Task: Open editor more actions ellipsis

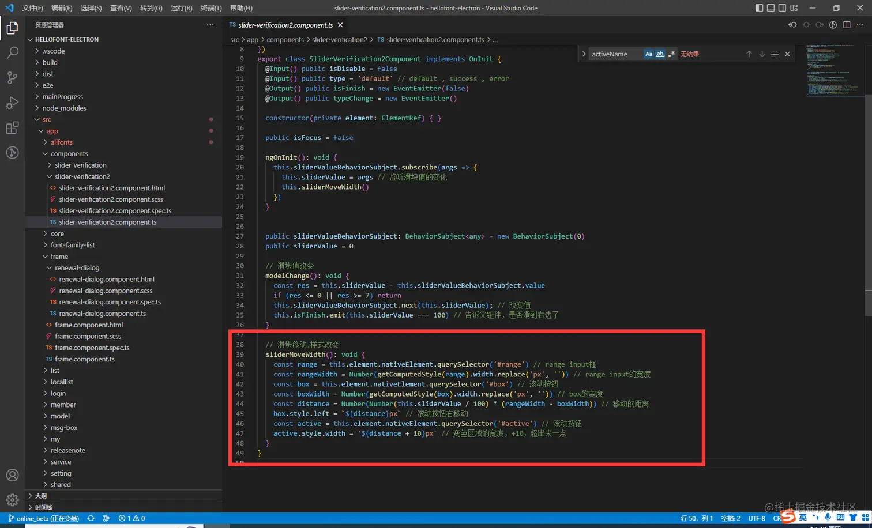Action: click(x=860, y=25)
